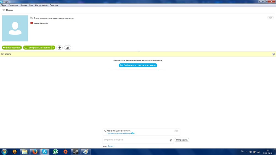Dismiss the 'Нет ответа' notification bar

pos(273,54)
